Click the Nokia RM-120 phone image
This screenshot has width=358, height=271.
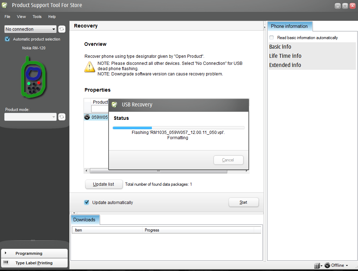(x=33, y=78)
